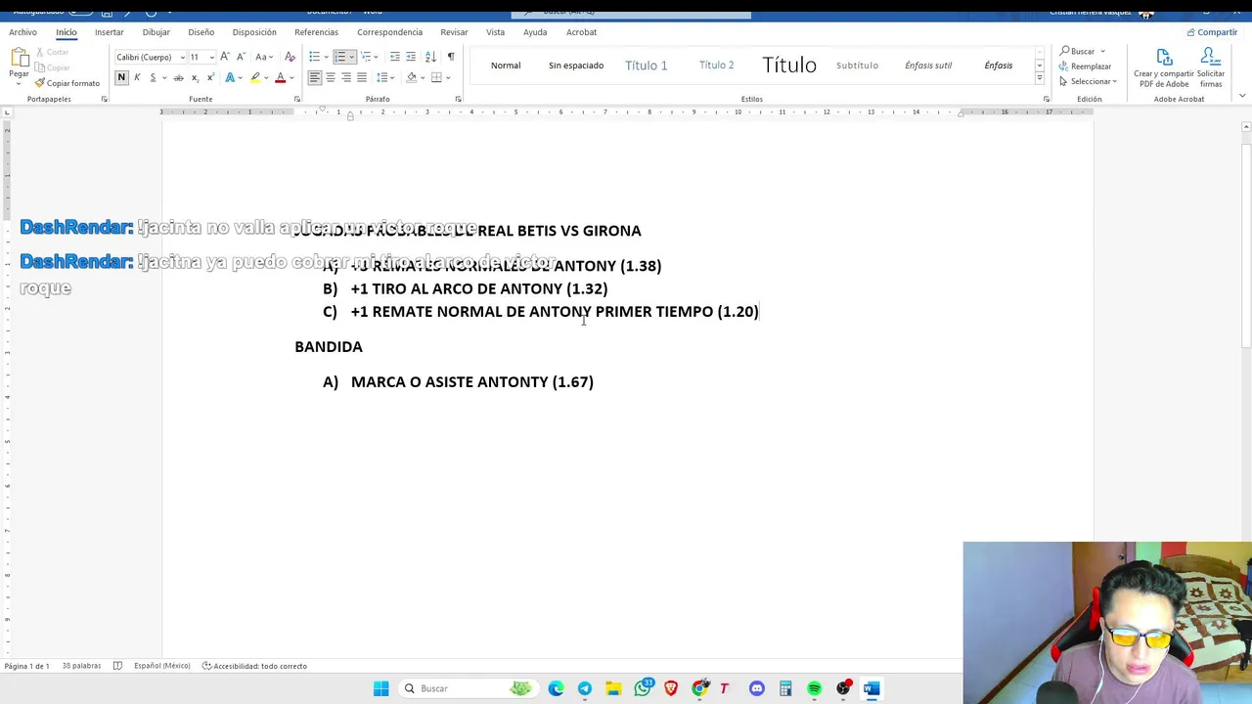Viewport: 1252px width, 704px height.
Task: Toggle superscript formatting
Action: tap(210, 77)
